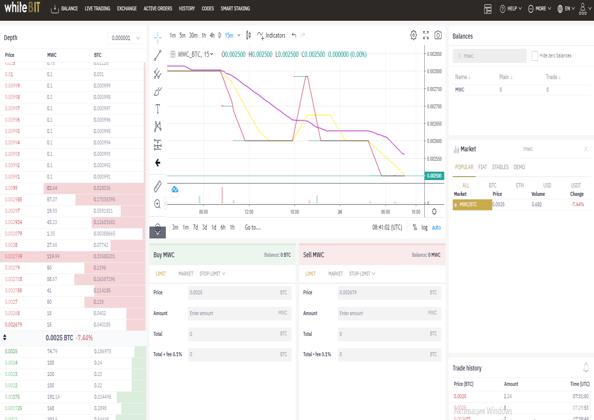The image size is (594, 420).
Task: Open the layout switcher icon in header
Action: click(x=488, y=8)
